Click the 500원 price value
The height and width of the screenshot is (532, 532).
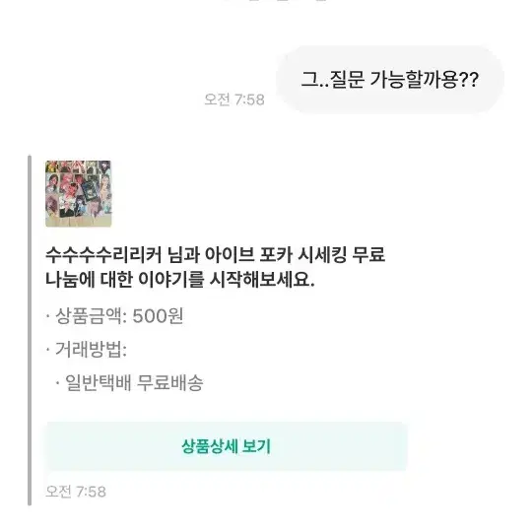[x=158, y=316]
